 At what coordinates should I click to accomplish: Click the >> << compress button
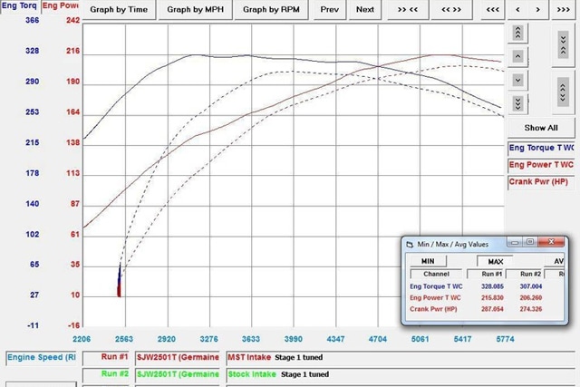coord(408,9)
